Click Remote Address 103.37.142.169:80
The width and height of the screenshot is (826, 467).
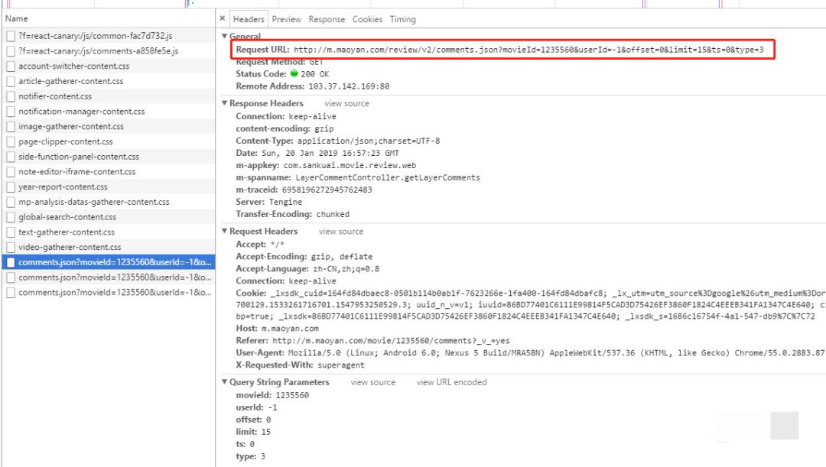[x=312, y=86]
